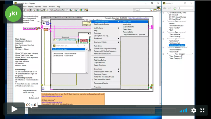Open the 15pt Application Font dropdown
This screenshot has height=119, width=211.
(x=59, y=10)
